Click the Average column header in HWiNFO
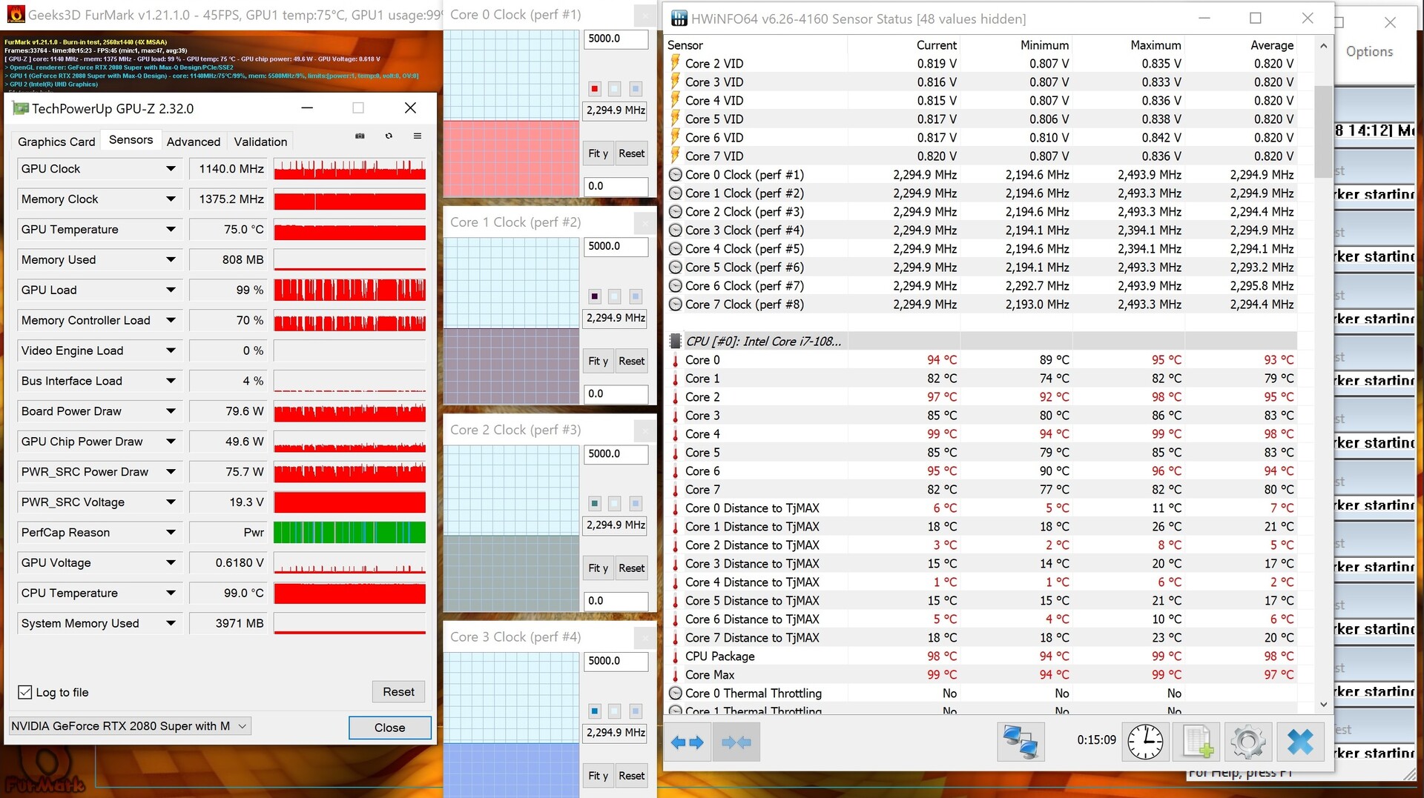Image resolution: width=1424 pixels, height=798 pixels. click(x=1272, y=45)
